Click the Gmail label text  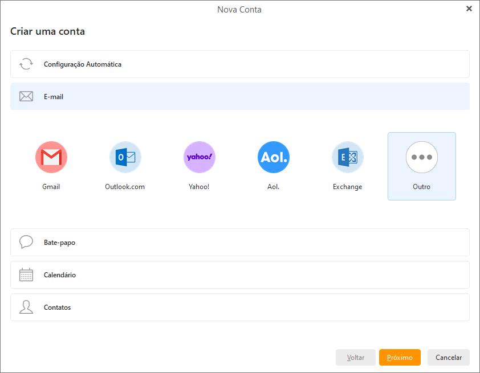tap(51, 187)
